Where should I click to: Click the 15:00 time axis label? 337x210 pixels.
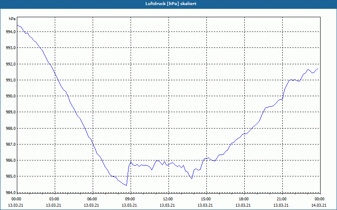(206, 199)
